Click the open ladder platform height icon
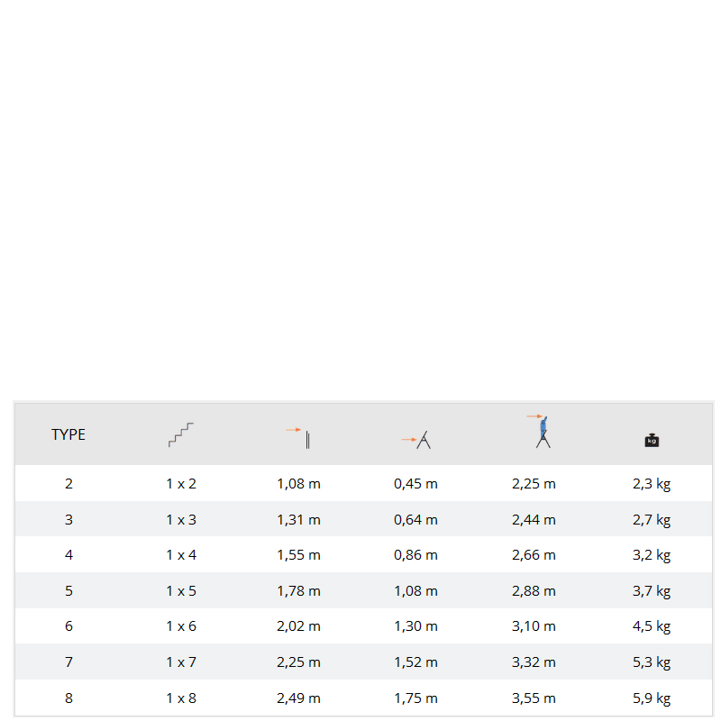 [416, 440]
